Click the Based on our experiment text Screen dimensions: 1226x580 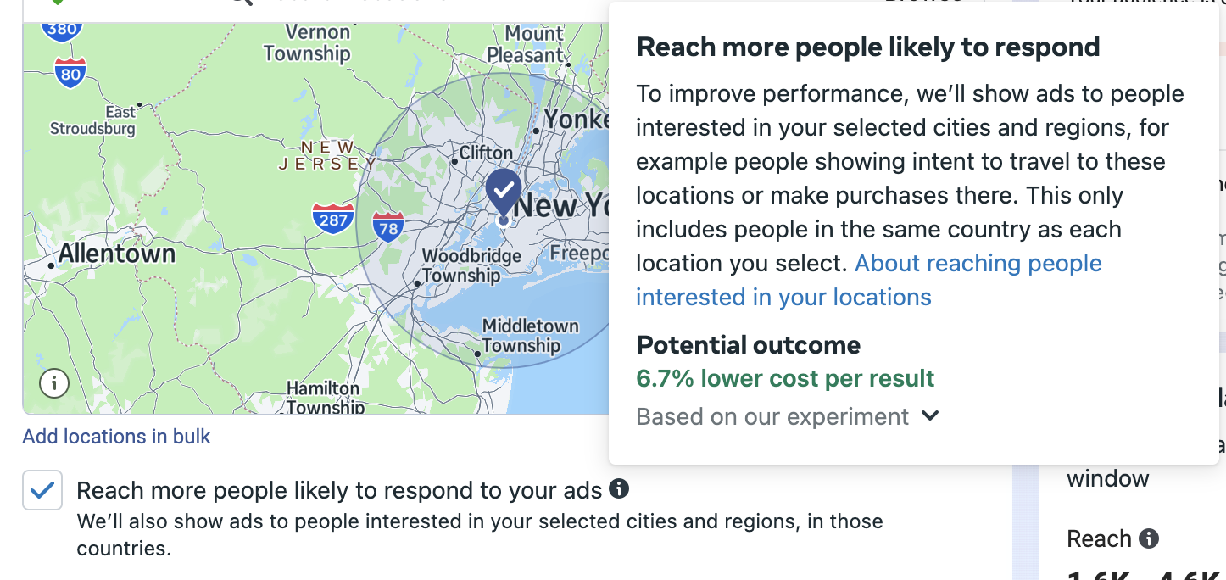click(772, 417)
